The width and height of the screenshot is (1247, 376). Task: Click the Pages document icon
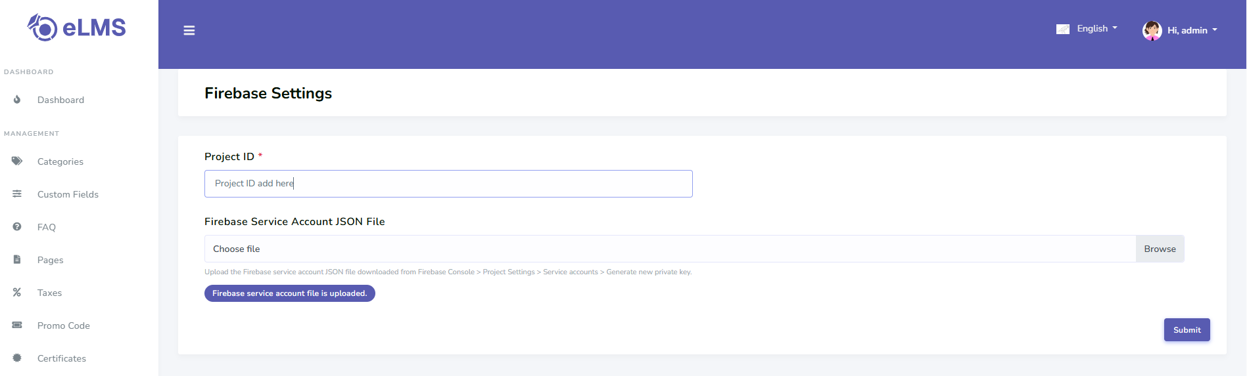(x=17, y=260)
